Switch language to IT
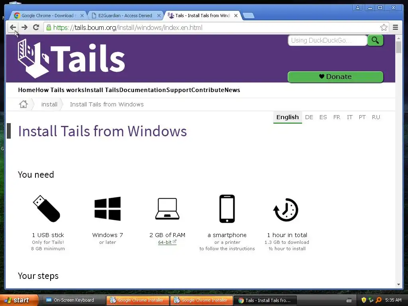Viewport: 408px width, 306px height. (x=350, y=118)
